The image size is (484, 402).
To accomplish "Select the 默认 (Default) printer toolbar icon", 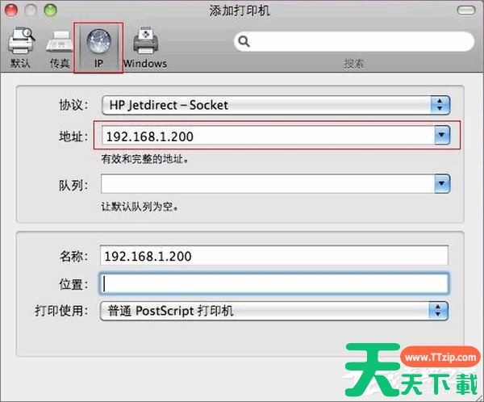I will coord(21,47).
